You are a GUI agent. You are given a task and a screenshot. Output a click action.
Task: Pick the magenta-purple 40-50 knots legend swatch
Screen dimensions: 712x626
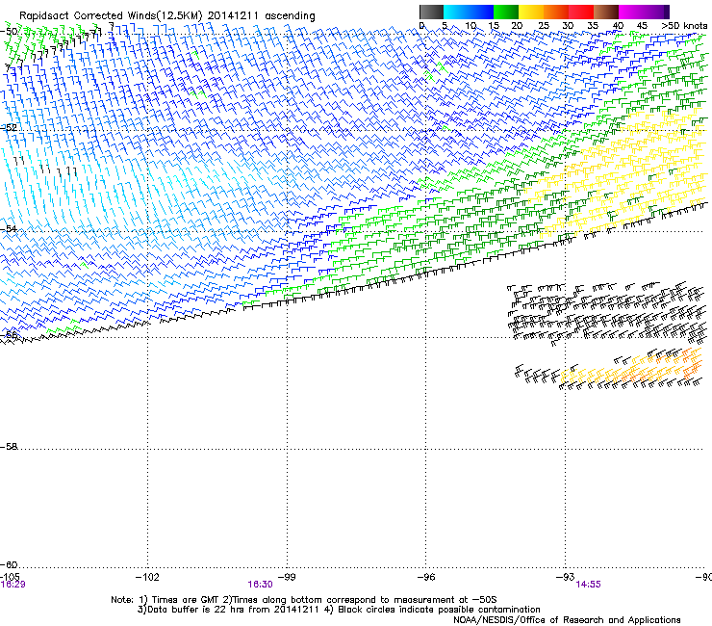tap(644, 12)
